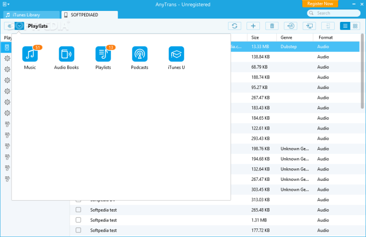Select the device playlist sidebar item
This screenshot has height=237, width=366.
(7, 47)
